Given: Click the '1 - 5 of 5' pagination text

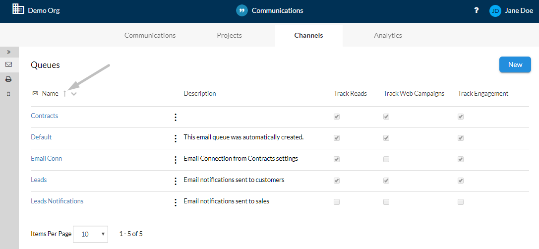Looking at the screenshot, I should [131, 234].
